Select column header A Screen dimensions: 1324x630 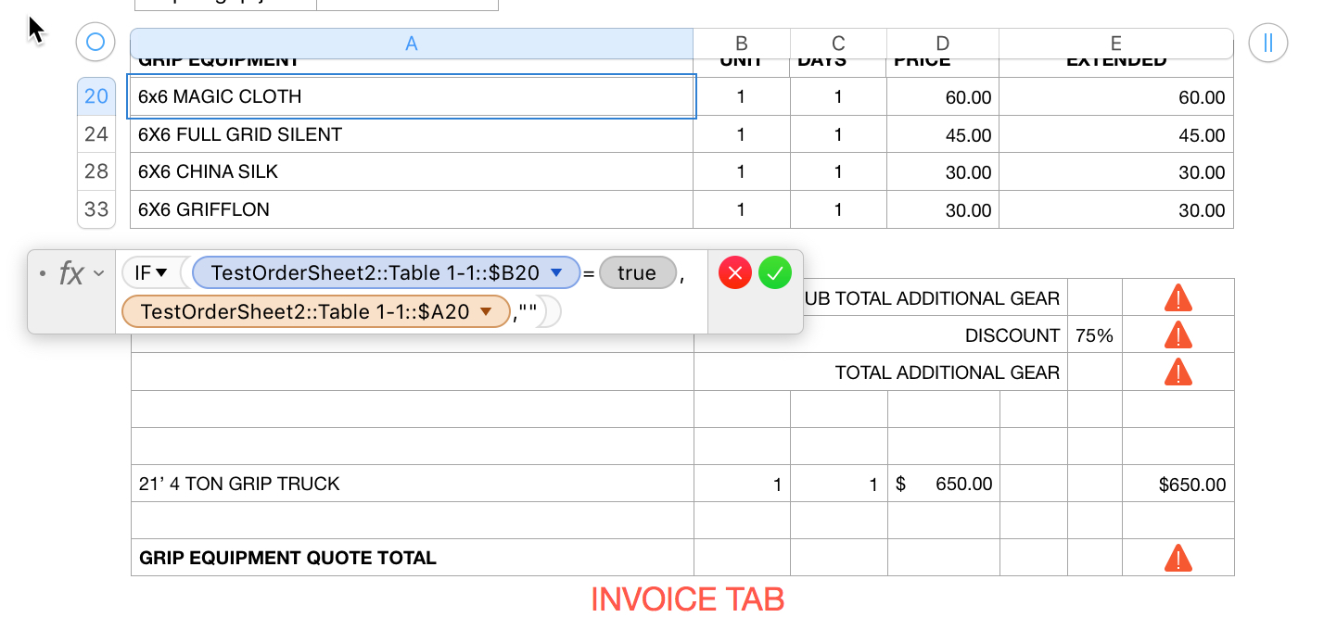(412, 43)
